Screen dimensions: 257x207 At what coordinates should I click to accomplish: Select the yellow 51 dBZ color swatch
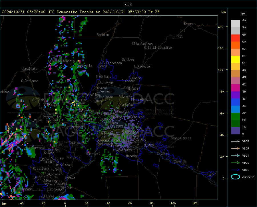point(235,60)
